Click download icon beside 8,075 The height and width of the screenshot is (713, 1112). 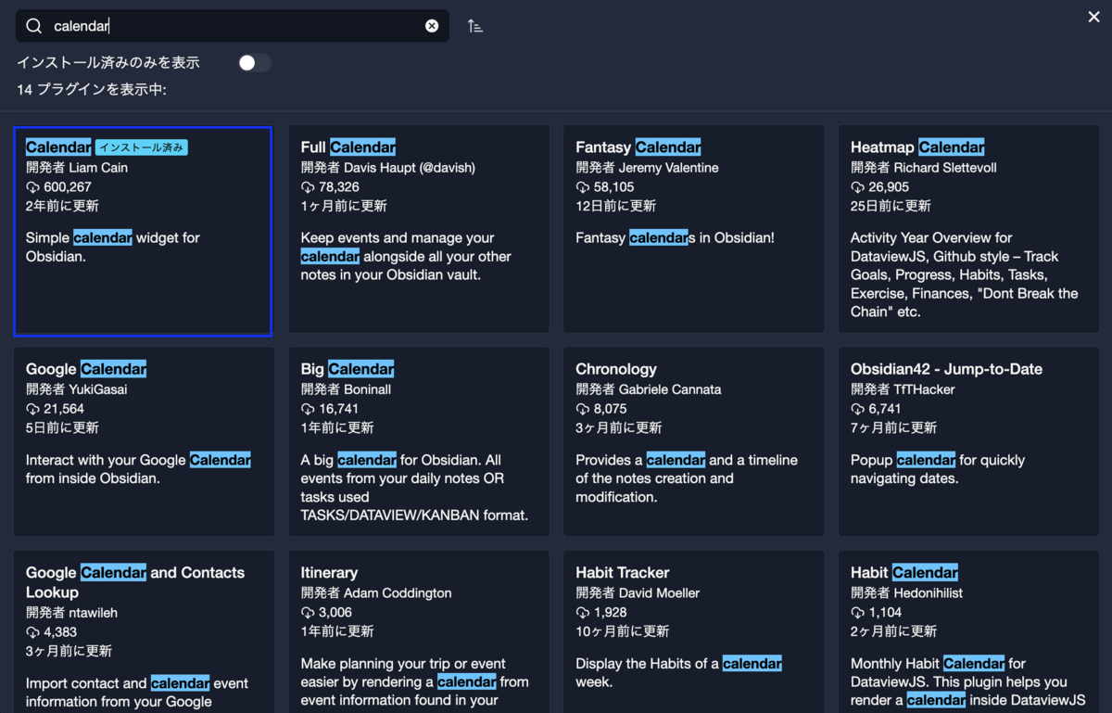coord(583,409)
